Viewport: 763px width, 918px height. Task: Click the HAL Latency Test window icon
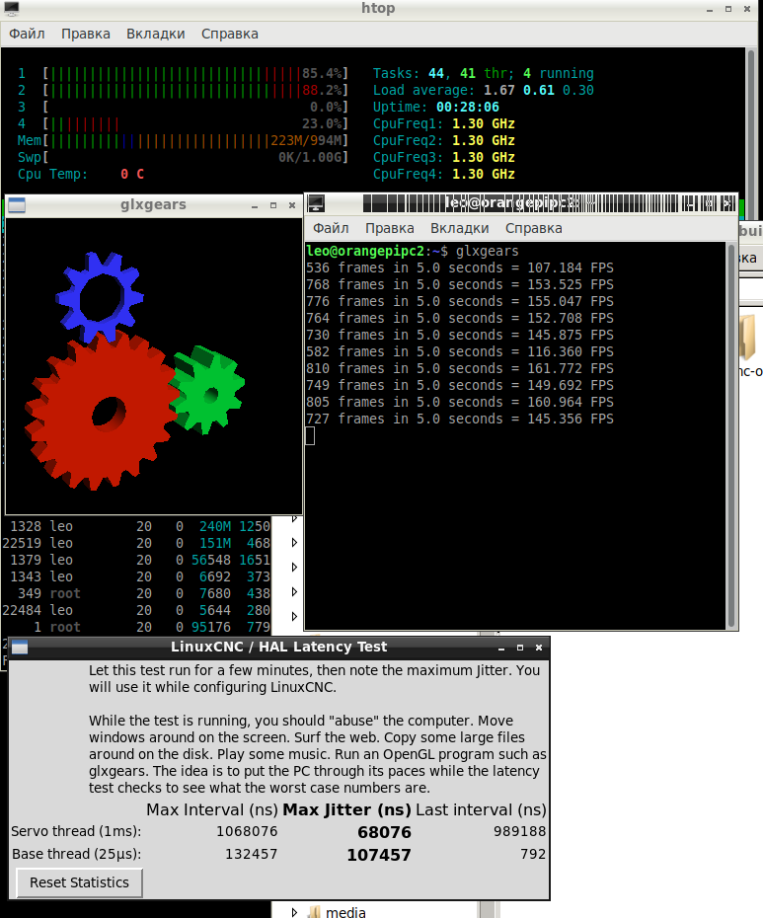tap(20, 647)
